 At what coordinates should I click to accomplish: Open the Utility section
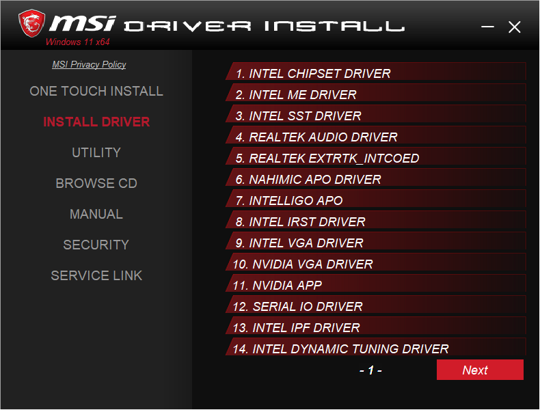click(96, 152)
